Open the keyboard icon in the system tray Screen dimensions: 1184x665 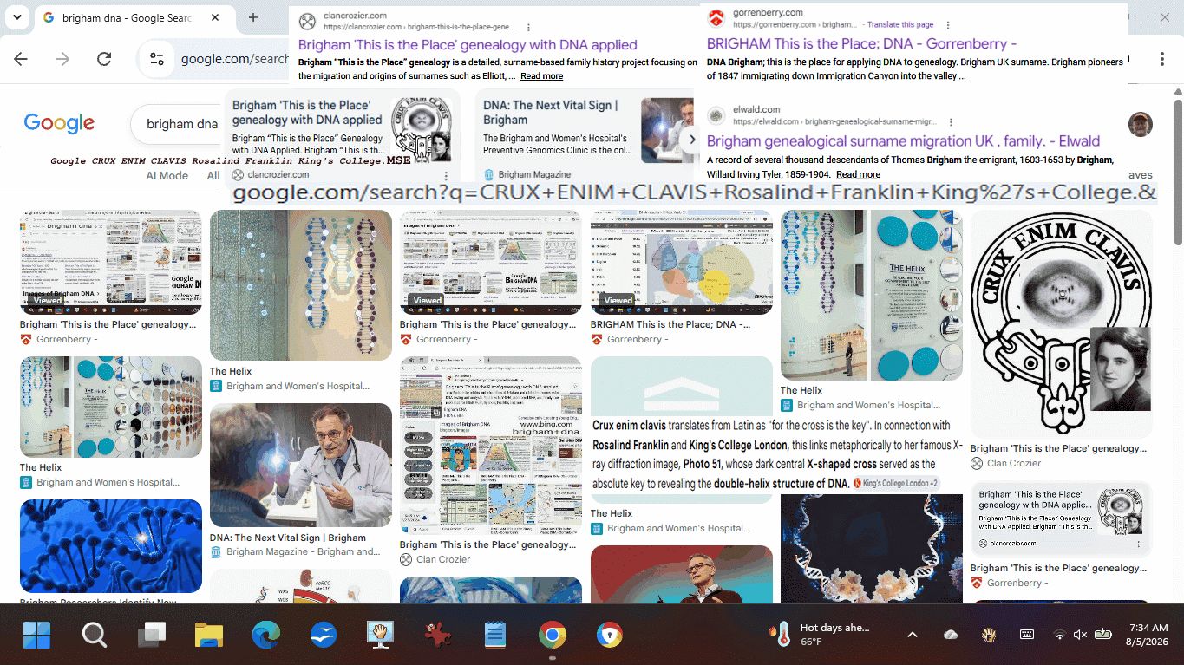1027,635
